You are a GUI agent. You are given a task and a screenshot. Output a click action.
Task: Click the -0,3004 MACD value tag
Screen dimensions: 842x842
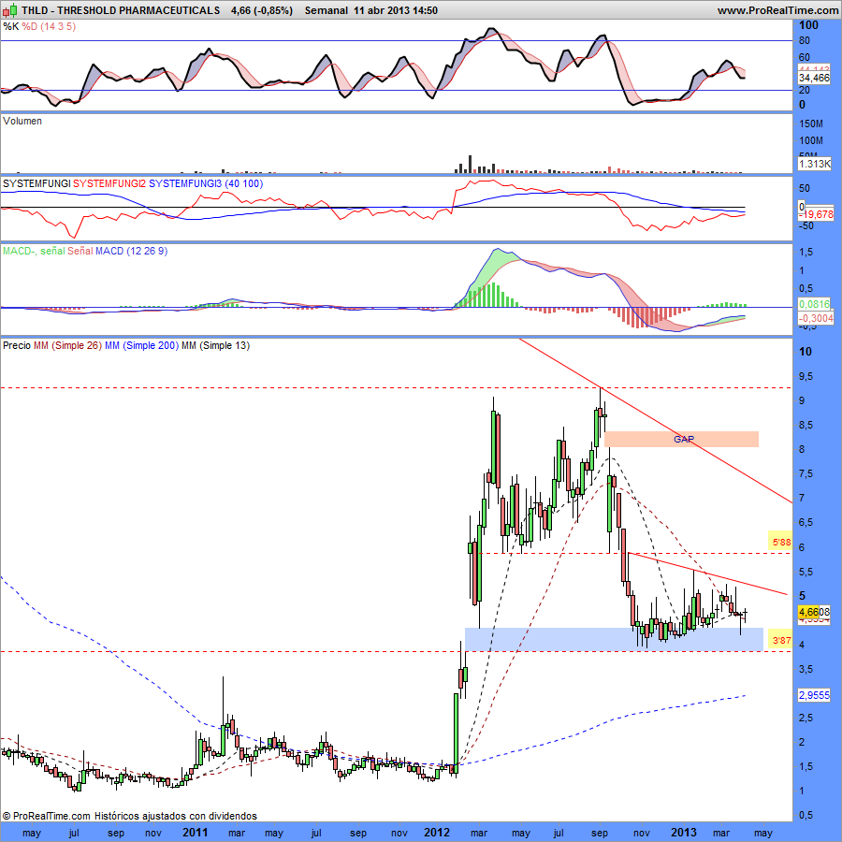click(x=816, y=318)
